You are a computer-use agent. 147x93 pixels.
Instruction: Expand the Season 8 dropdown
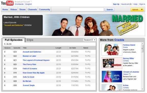(x=89, y=40)
